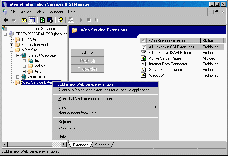Image resolution: width=228 pixels, height=156 pixels.
Task: Click the Start item play icon
Action: click(x=81, y=20)
